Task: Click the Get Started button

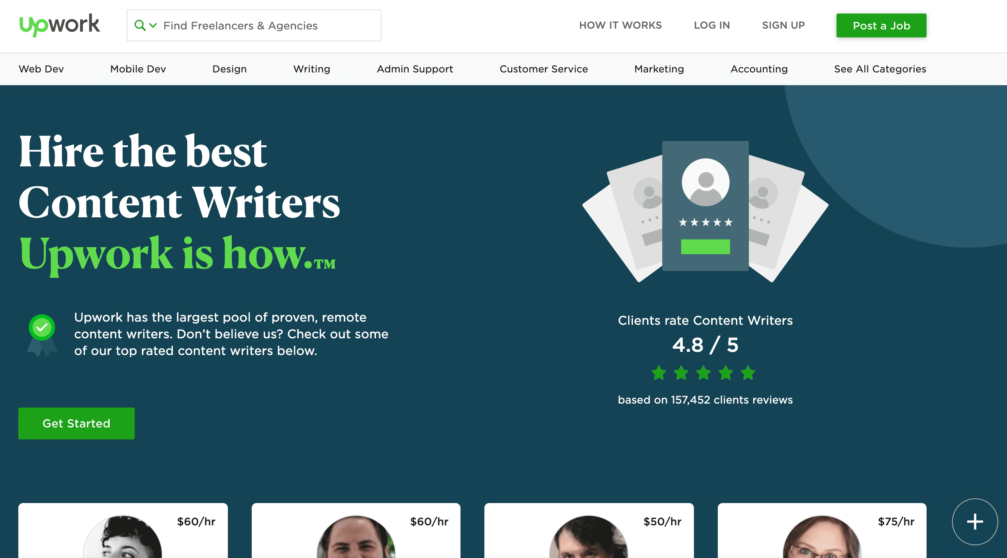Action: [76, 423]
